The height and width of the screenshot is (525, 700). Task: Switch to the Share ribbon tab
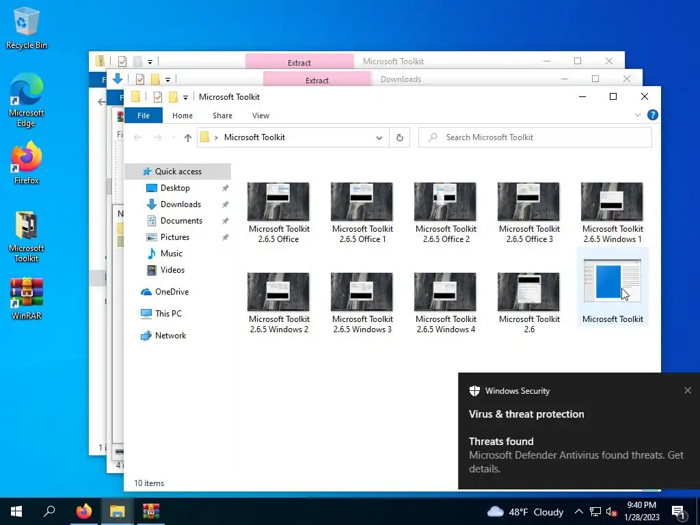(x=222, y=116)
